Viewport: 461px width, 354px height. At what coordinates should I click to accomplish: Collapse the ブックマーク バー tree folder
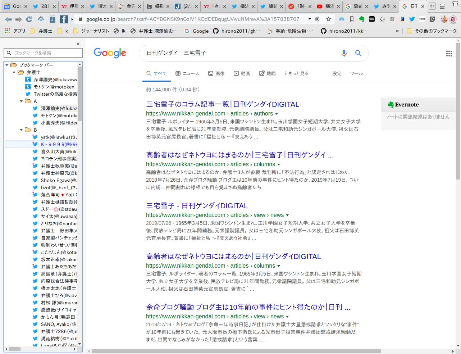click(7, 65)
